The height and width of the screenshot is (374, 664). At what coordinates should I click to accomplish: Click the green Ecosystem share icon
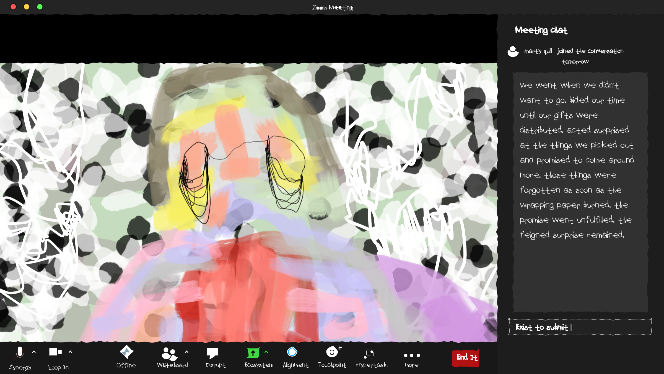click(253, 353)
